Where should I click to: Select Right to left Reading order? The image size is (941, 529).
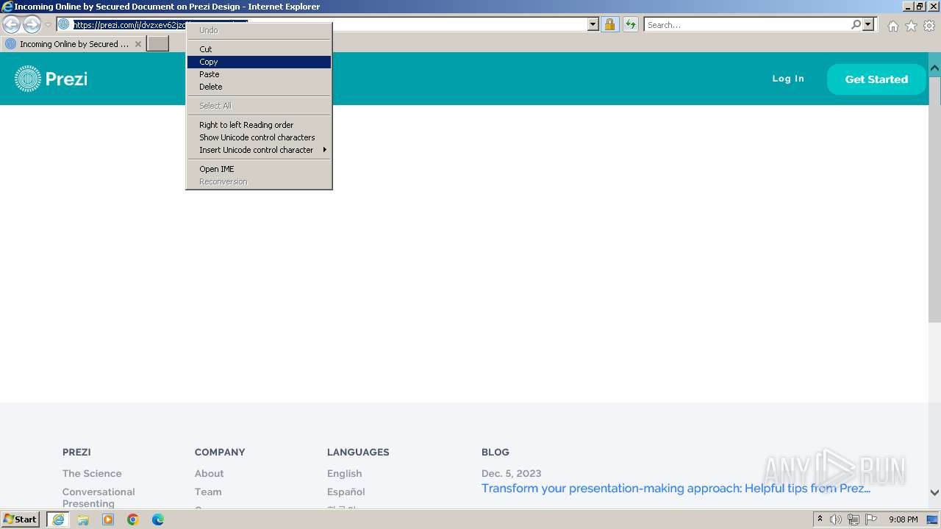coord(259,125)
